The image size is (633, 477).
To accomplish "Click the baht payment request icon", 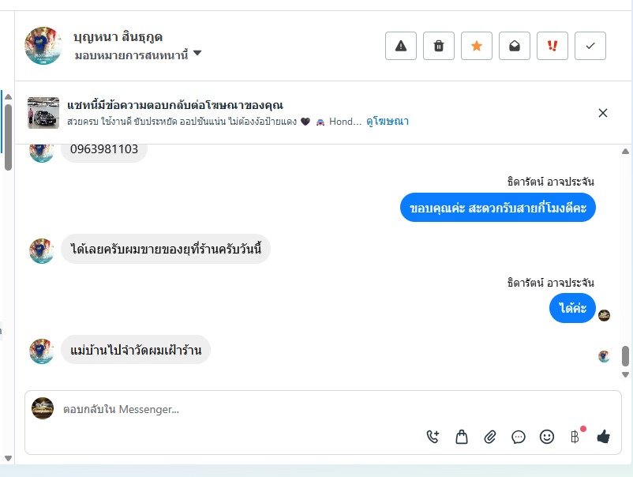I will pyautogui.click(x=575, y=436).
